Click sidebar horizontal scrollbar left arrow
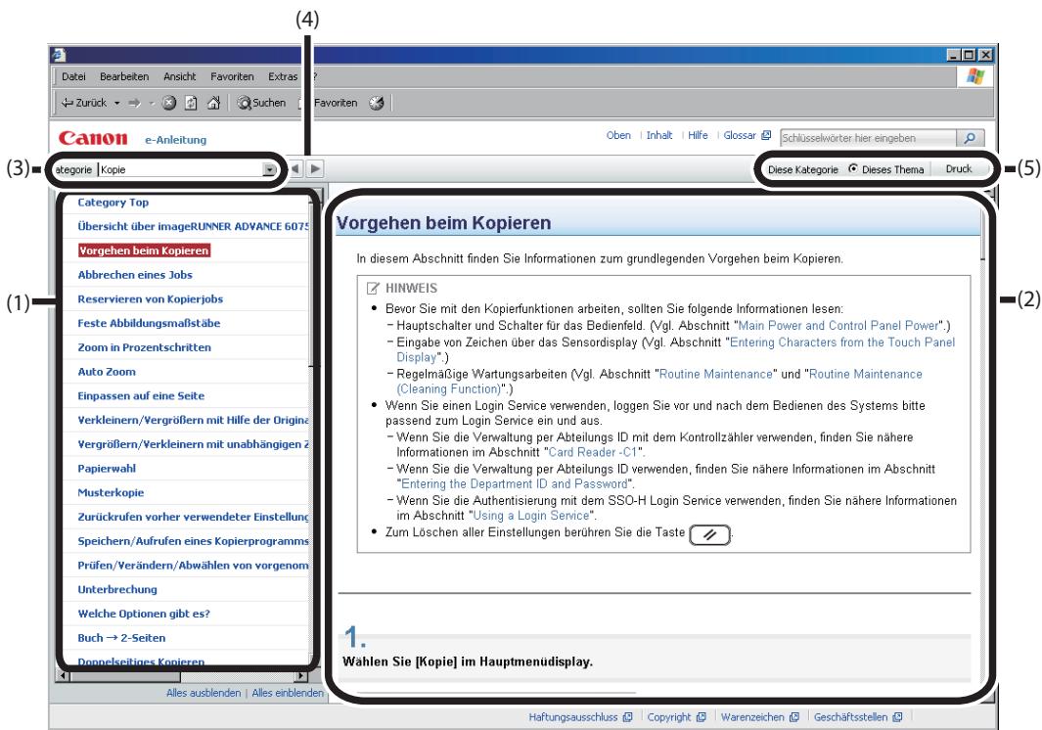 click(x=64, y=676)
